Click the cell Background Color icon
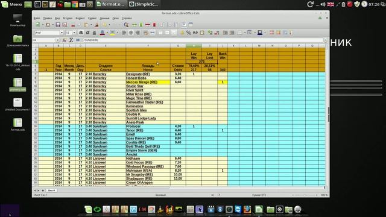 260,33
